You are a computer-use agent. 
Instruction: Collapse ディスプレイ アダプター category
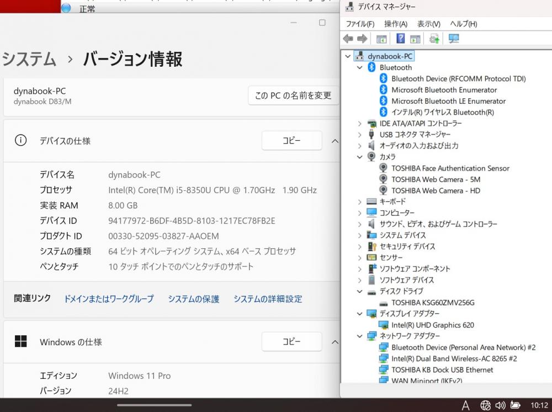[x=359, y=314]
